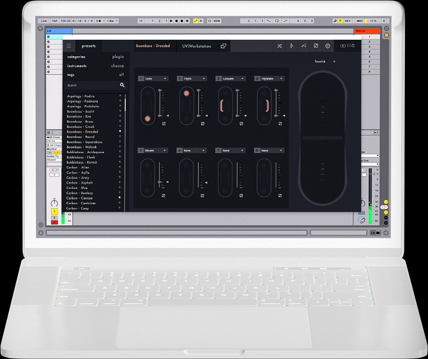Toggle favorite star on Carbon - Canope
The width and height of the screenshot is (428, 359).
120,197
